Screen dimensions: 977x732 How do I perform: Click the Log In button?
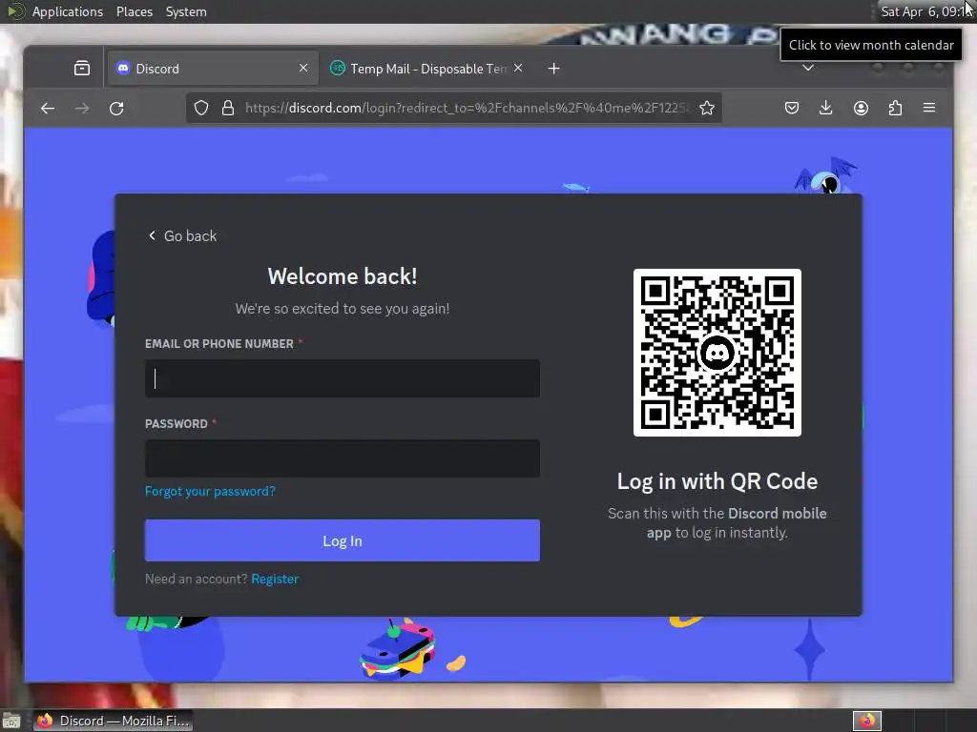pyautogui.click(x=343, y=540)
